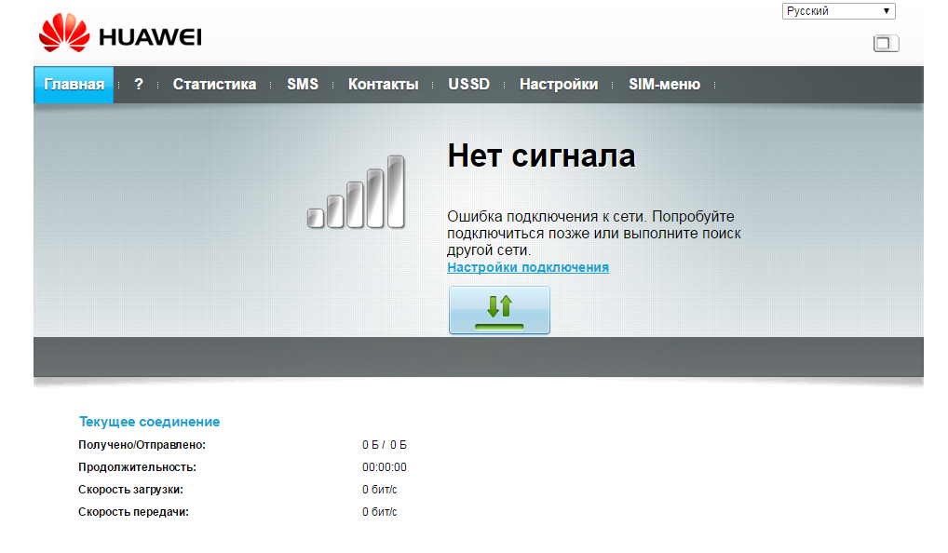Click the Получено/Отправлено label
Image resolution: width=948 pixels, height=553 pixels.
point(142,445)
